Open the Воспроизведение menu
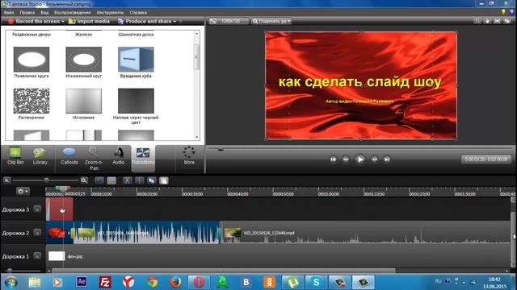The height and width of the screenshot is (290, 517). [x=72, y=13]
